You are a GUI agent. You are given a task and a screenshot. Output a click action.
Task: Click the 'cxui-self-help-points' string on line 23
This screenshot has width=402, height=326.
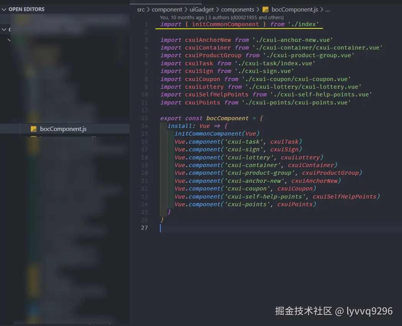(265, 197)
